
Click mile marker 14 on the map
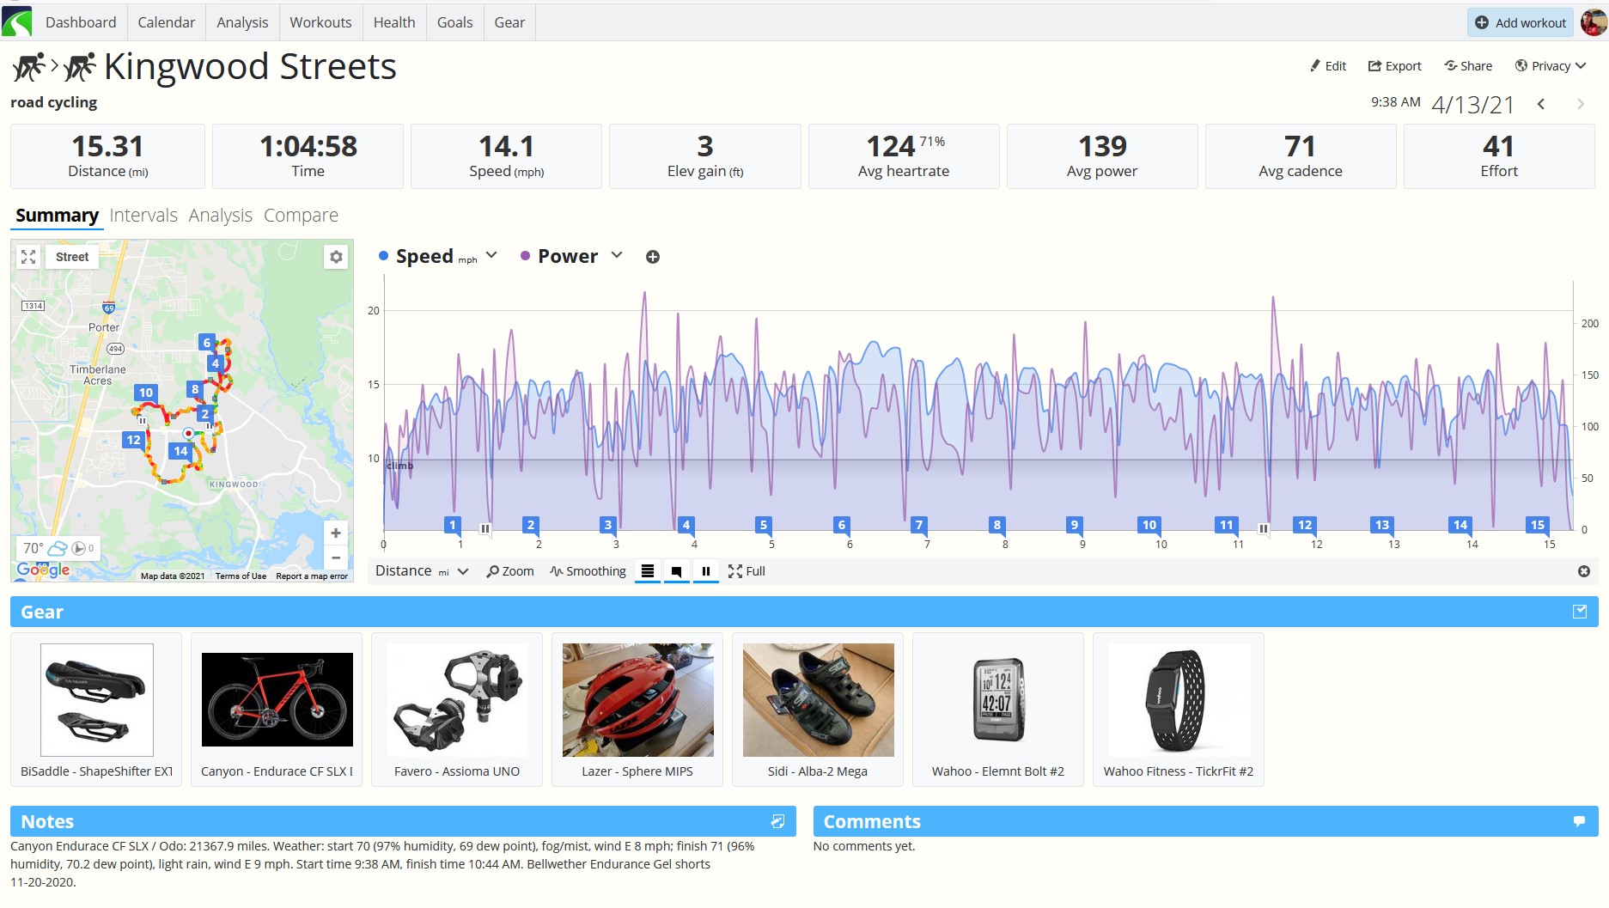tap(180, 451)
